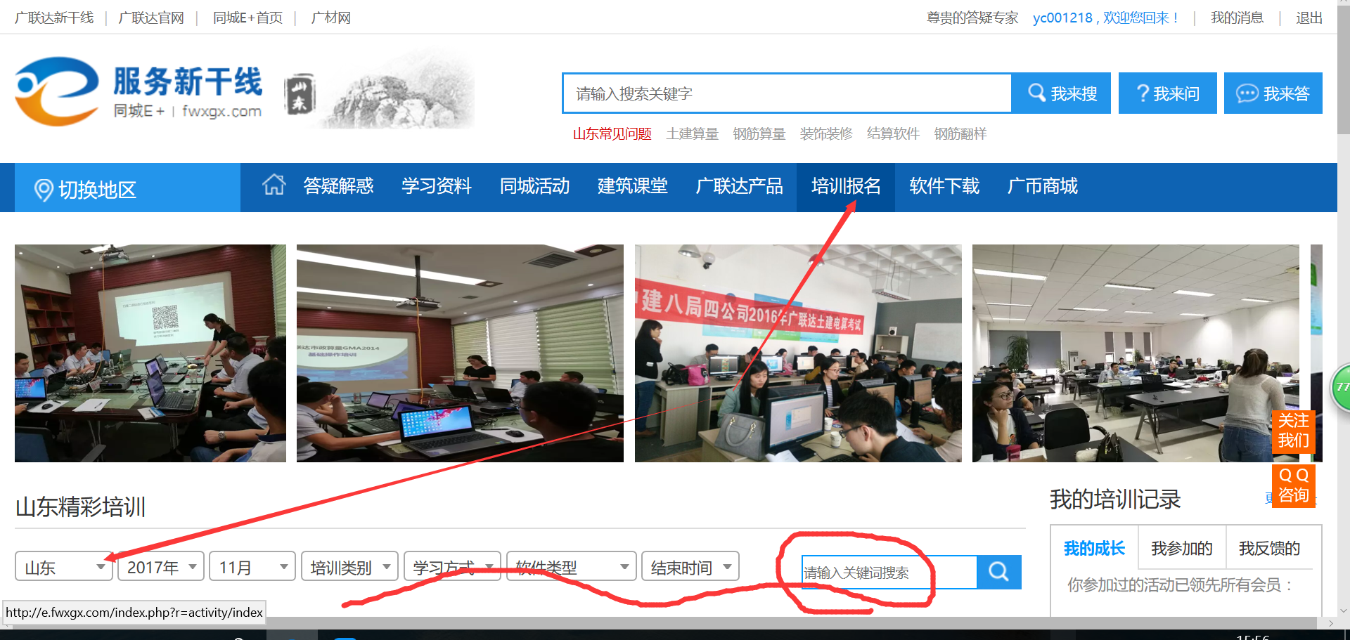
Task: Open the 山东 province dropdown
Action: (x=64, y=566)
